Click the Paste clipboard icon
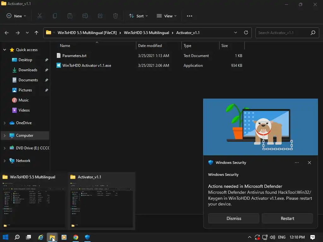 [x=70, y=16]
